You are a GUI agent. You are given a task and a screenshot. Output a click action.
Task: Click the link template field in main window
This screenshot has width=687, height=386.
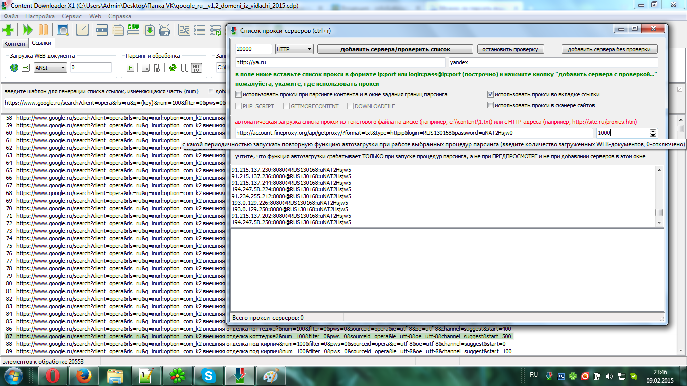[115, 103]
